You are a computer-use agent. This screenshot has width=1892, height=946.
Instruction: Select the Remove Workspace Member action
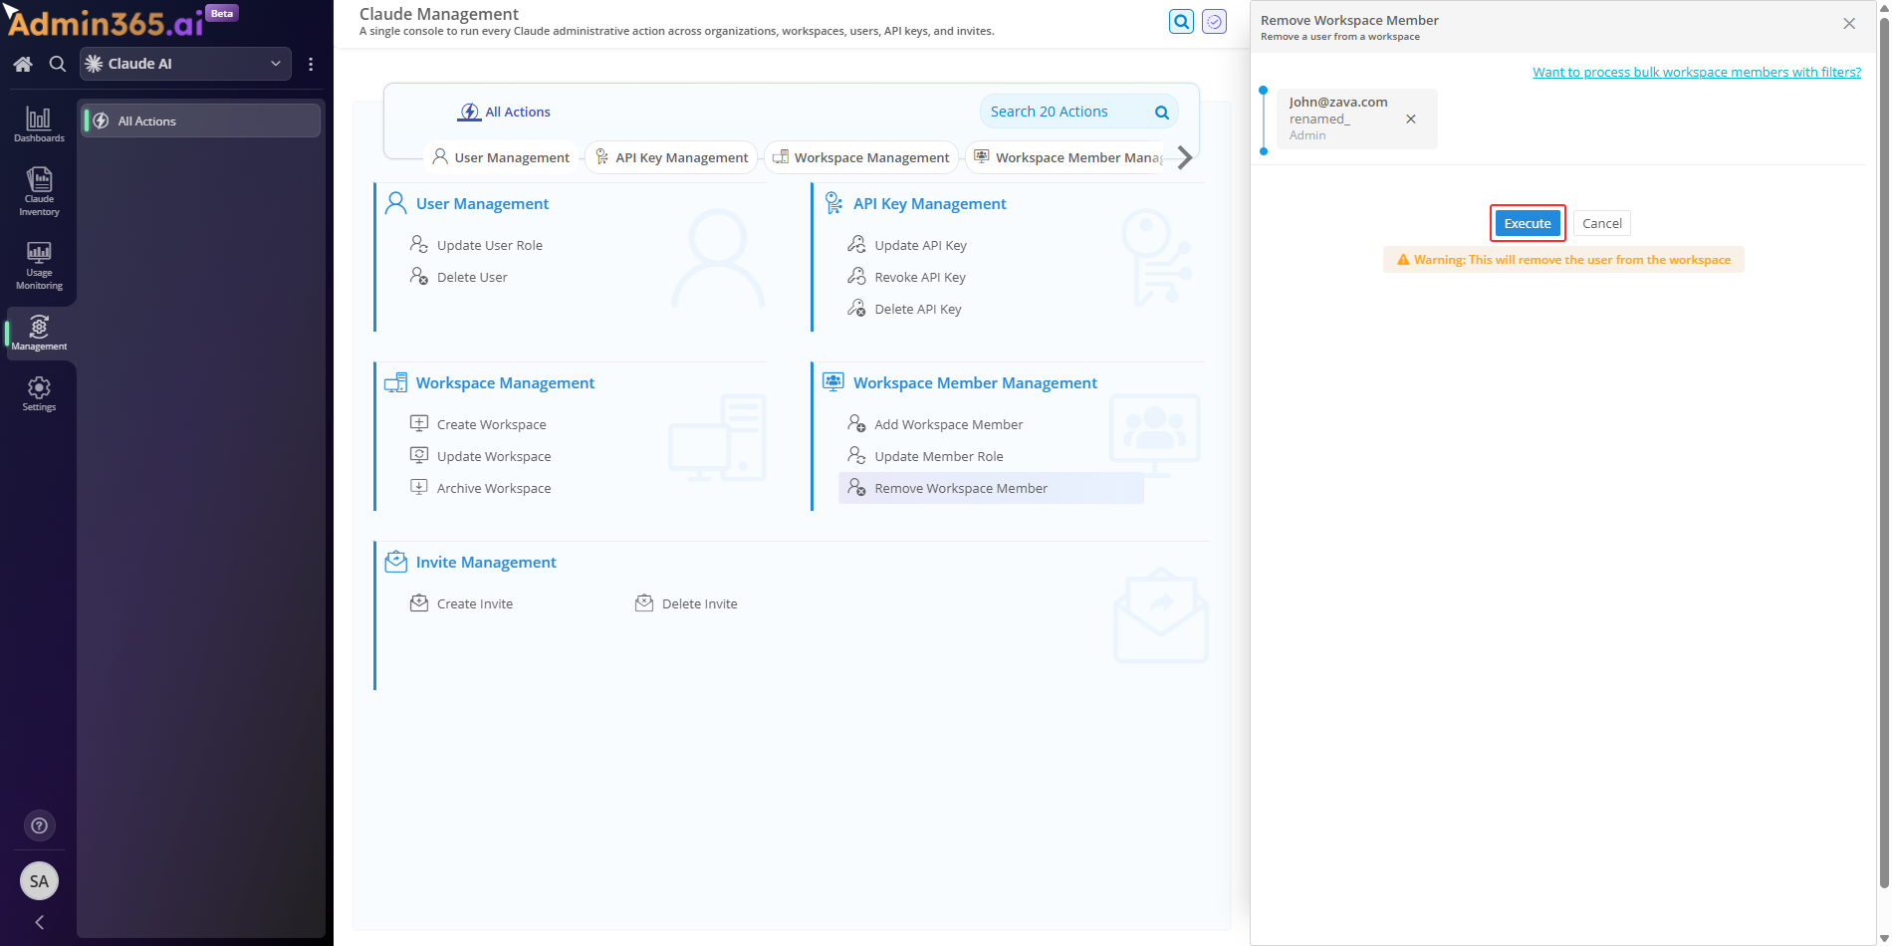(x=991, y=488)
